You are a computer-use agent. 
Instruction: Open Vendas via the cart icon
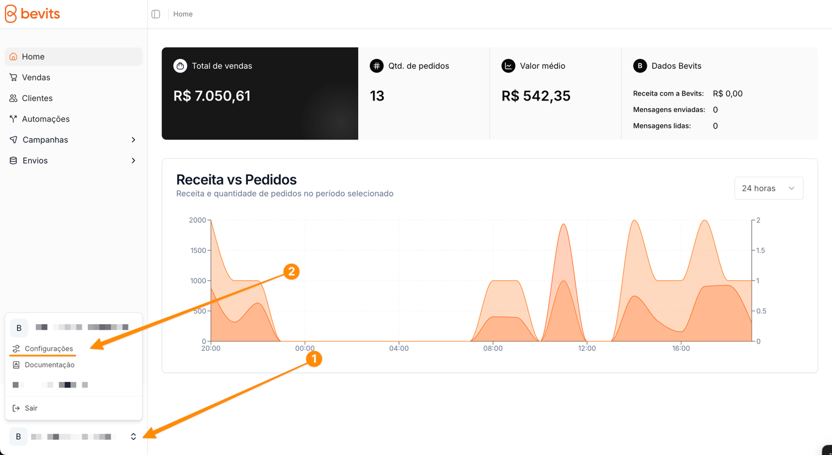coord(13,77)
